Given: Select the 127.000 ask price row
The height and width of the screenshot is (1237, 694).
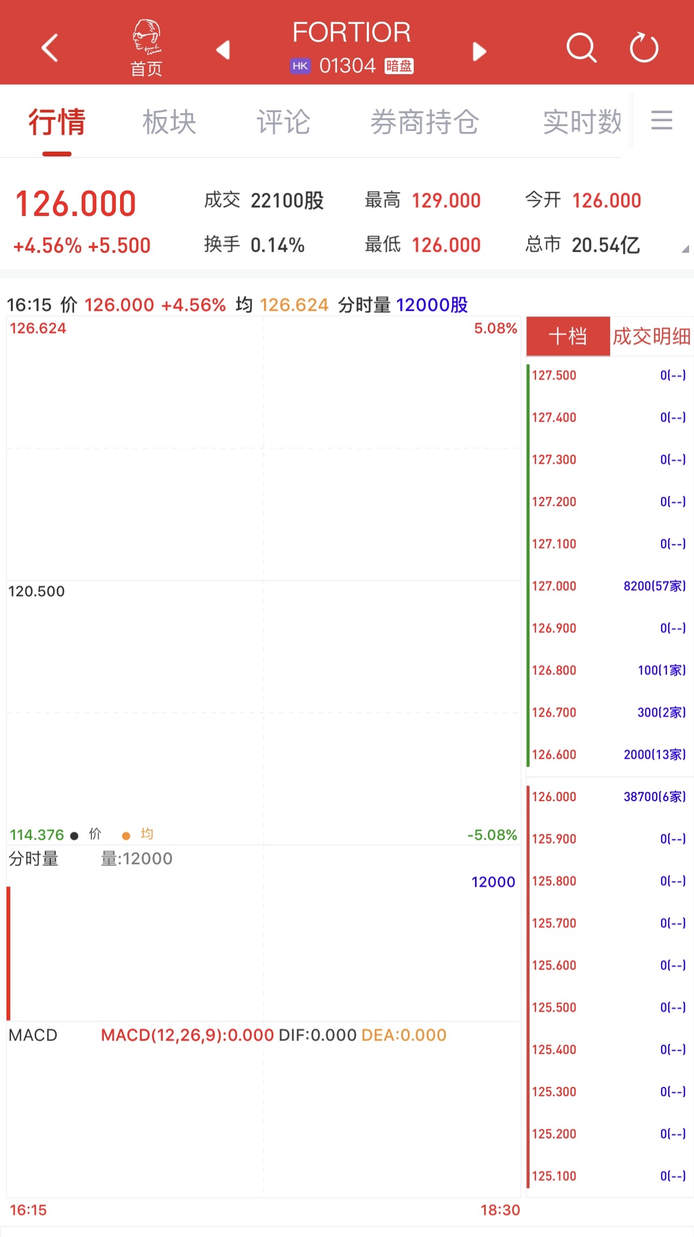Looking at the screenshot, I should click(609, 586).
